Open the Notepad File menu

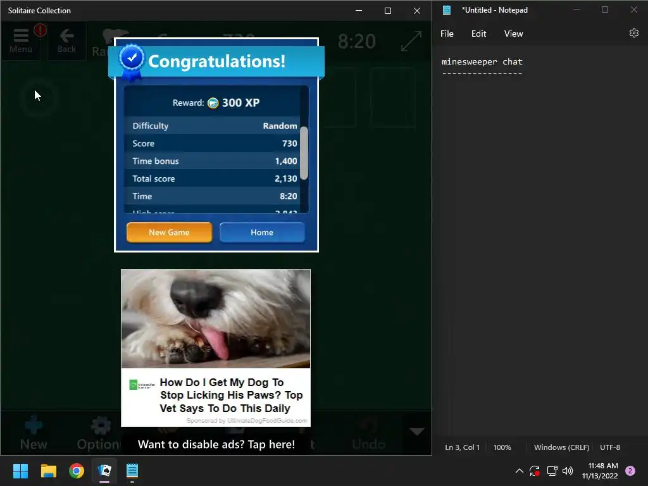(x=447, y=34)
